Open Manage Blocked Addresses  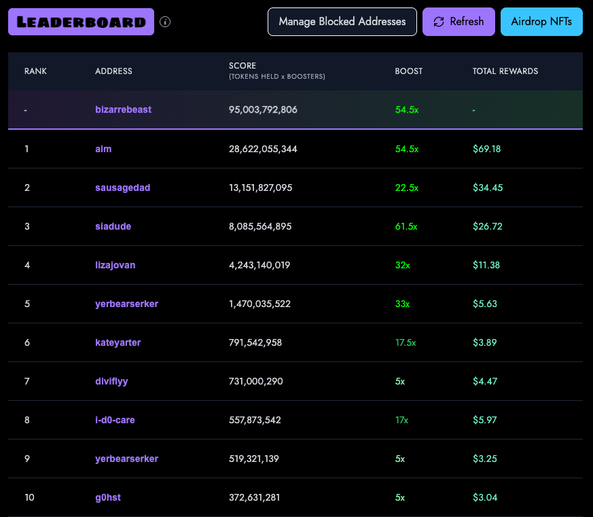pos(342,22)
